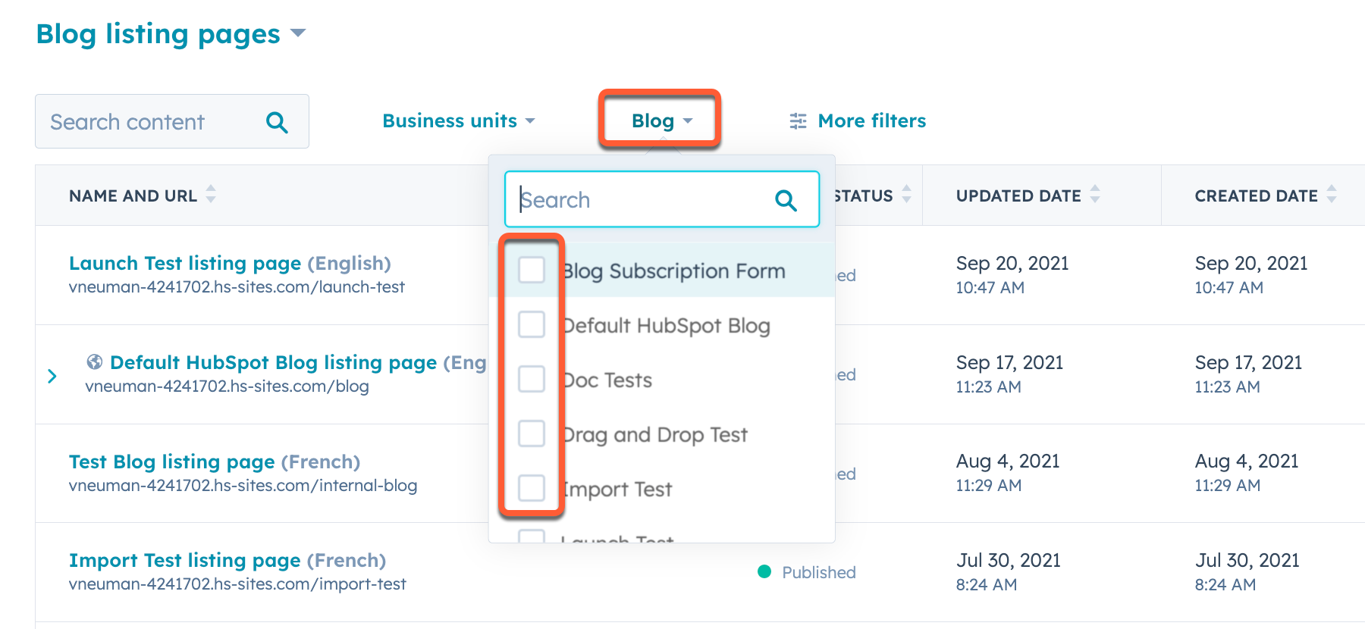Check the Drag and Drop Test checkbox
This screenshot has height=629, width=1365.
click(x=532, y=433)
